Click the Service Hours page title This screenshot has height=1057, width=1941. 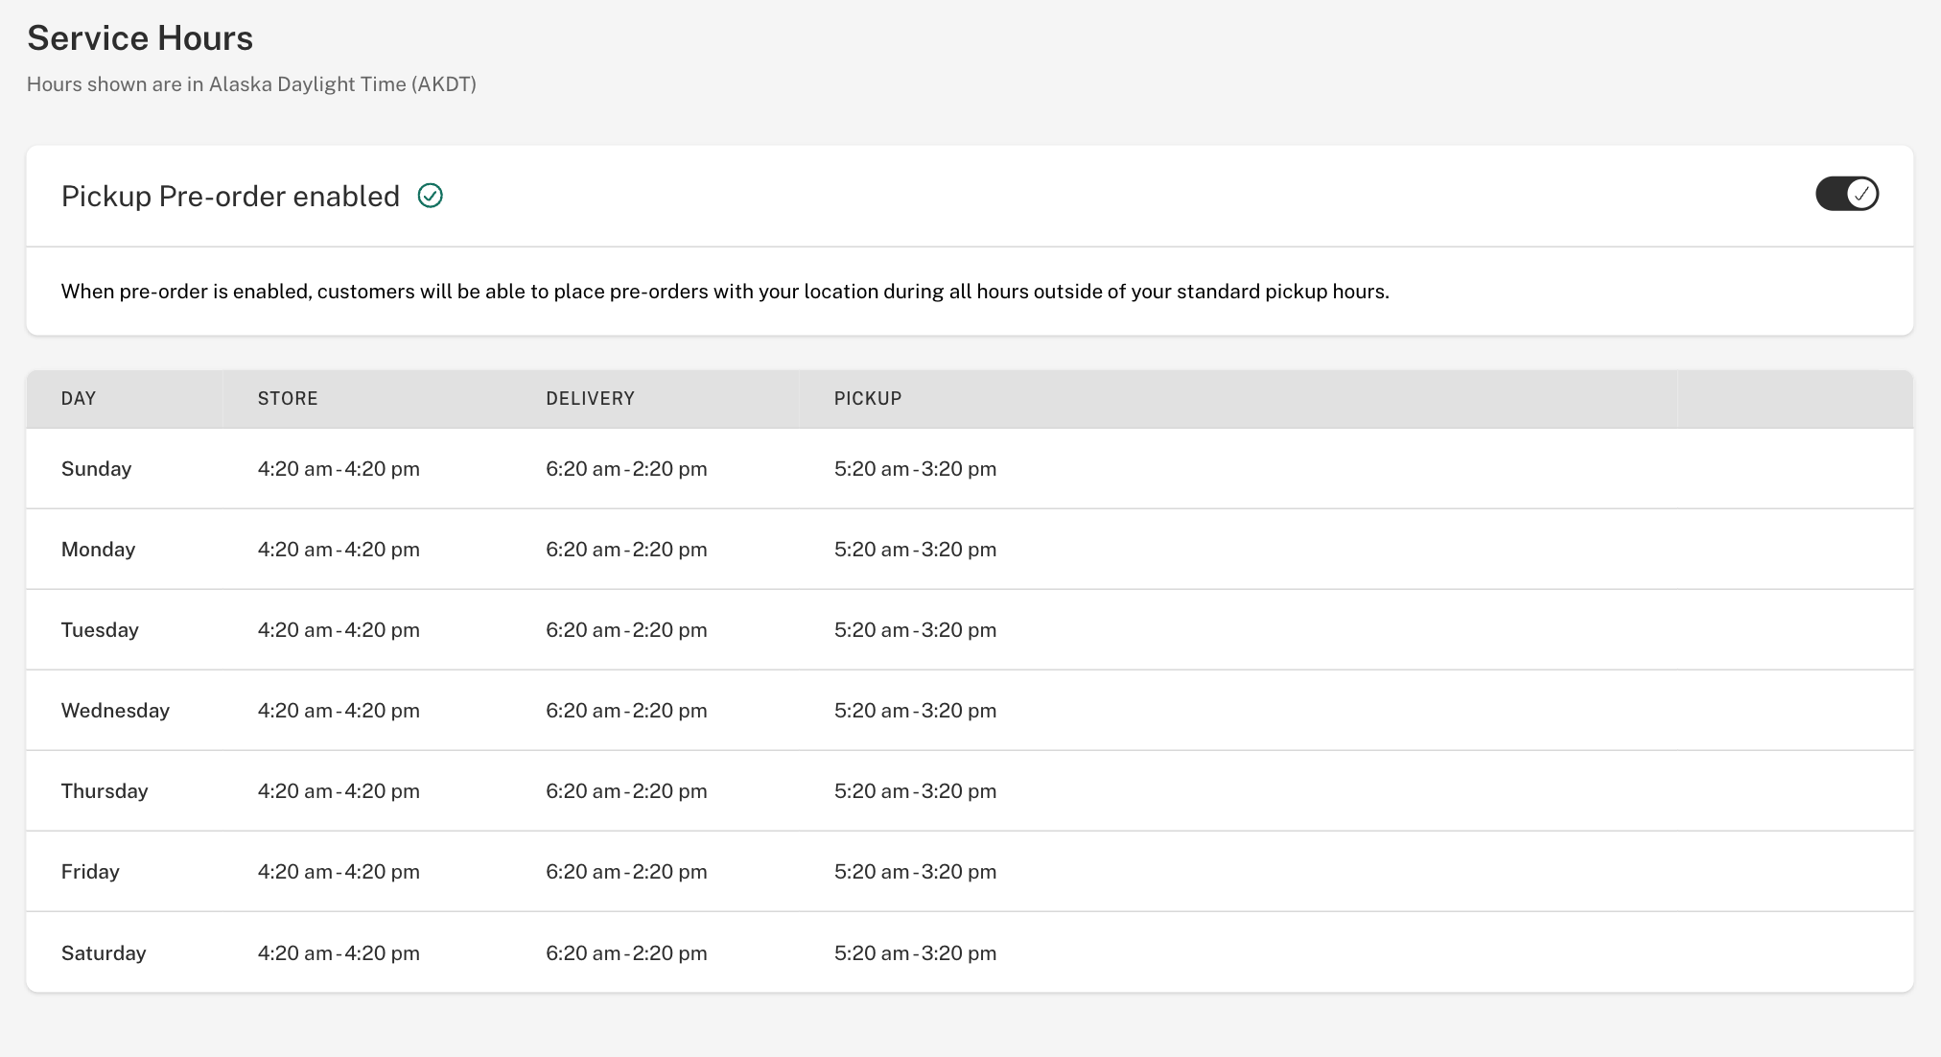click(140, 38)
